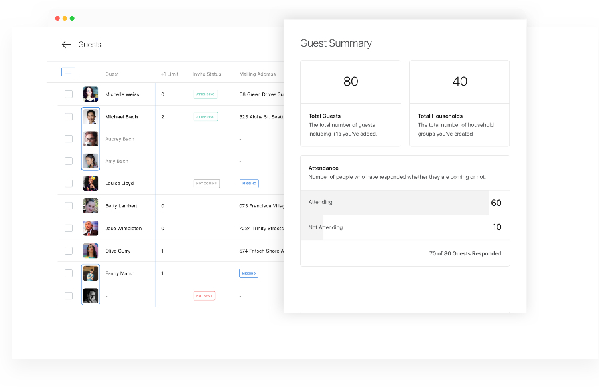
Task: Click the Missing address tag for Louisa Lloyd
Action: (x=249, y=184)
